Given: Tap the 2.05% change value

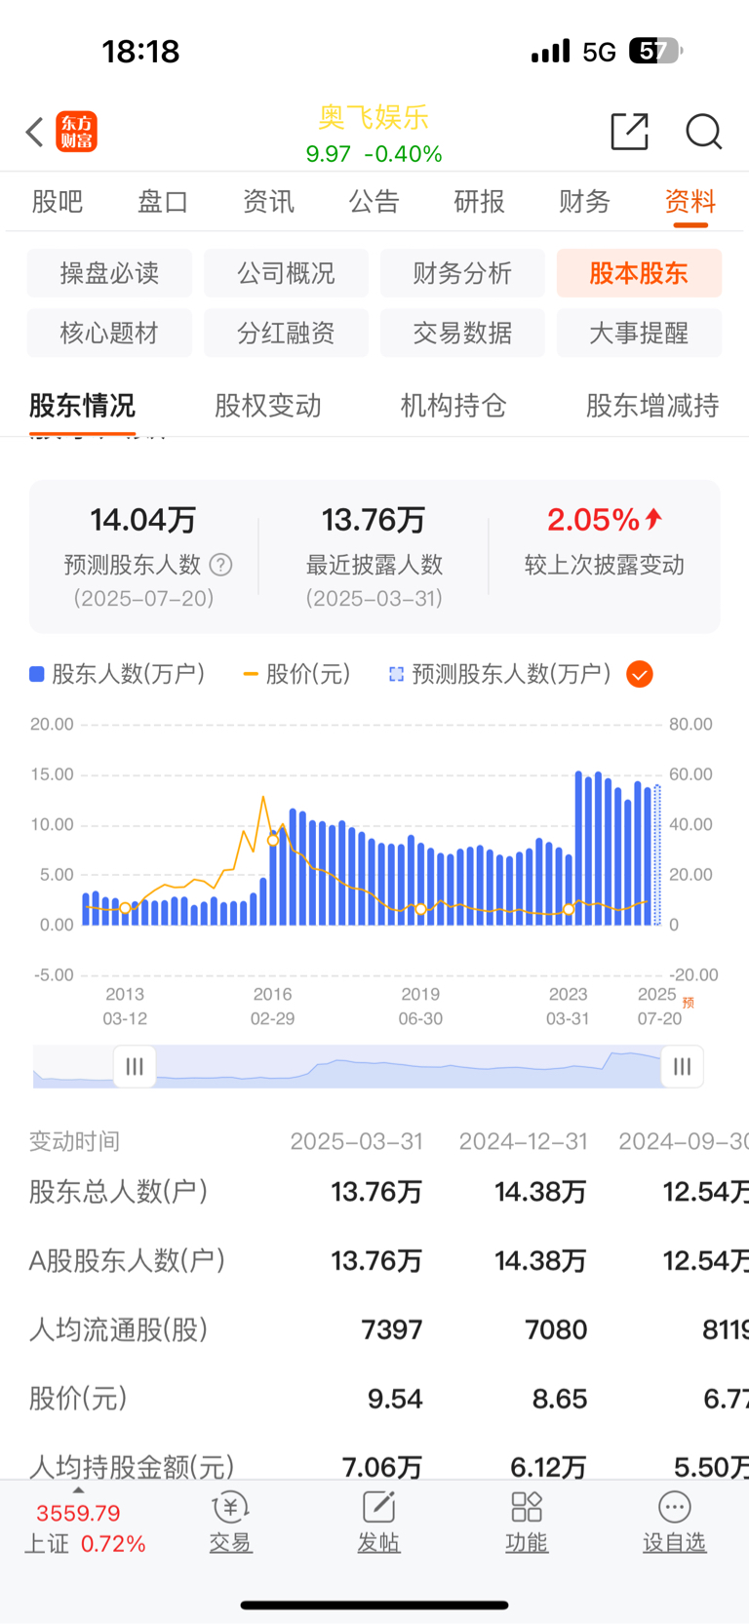Looking at the screenshot, I should (593, 520).
